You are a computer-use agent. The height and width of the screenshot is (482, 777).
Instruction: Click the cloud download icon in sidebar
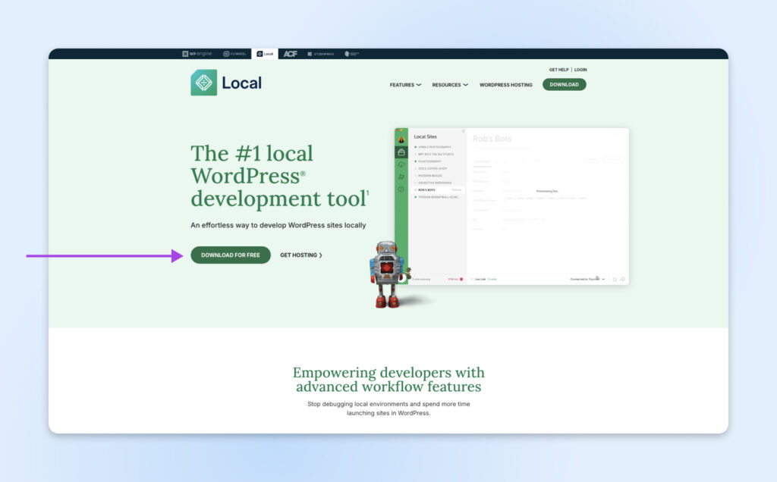coord(401,164)
